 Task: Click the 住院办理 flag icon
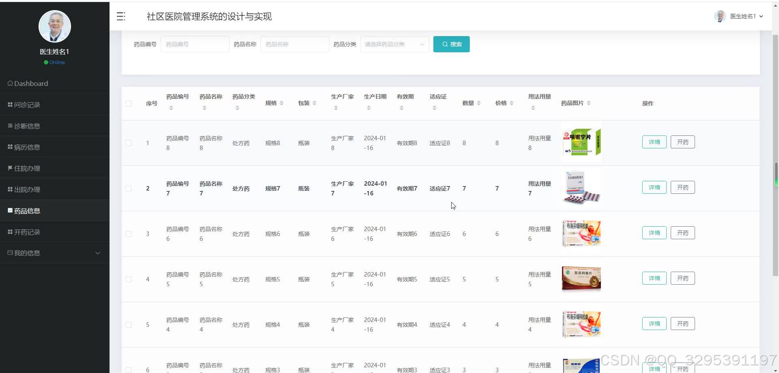click(x=9, y=168)
